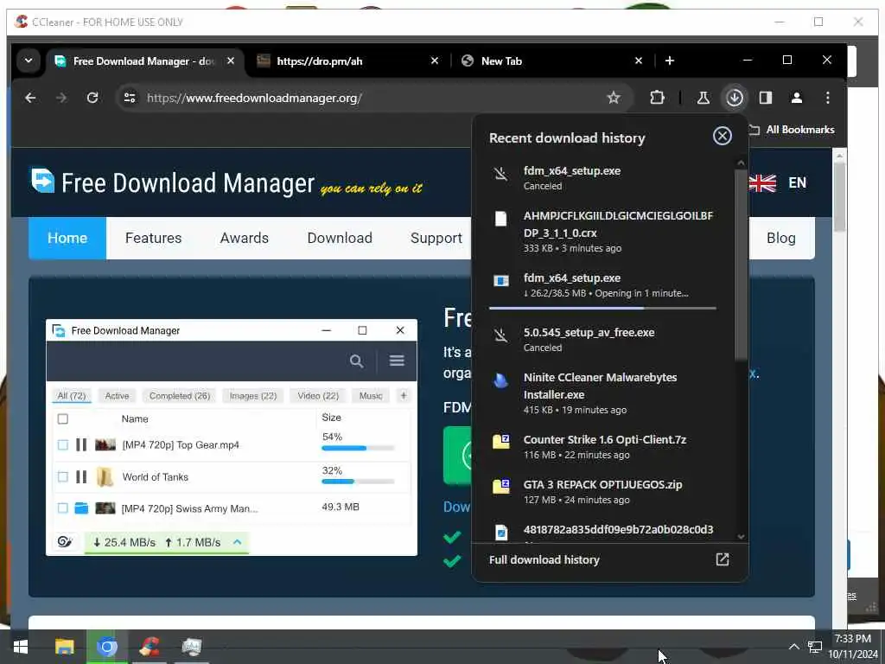Viewport: 885px width, 664px height.
Task: Open the Blog navigation item
Action: click(780, 238)
